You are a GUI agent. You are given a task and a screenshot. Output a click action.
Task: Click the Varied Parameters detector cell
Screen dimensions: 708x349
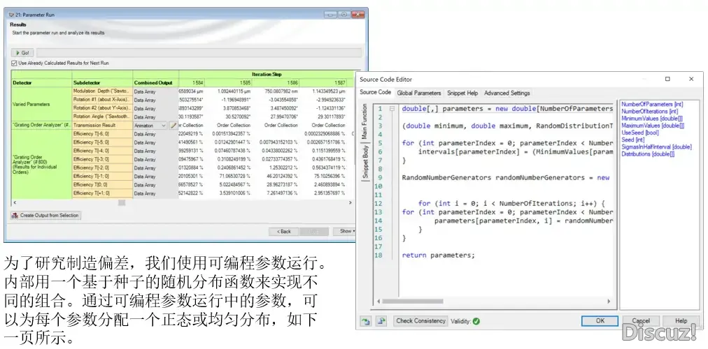(41, 104)
